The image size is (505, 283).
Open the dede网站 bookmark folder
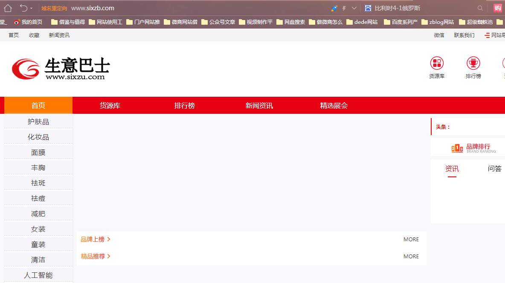click(x=362, y=22)
